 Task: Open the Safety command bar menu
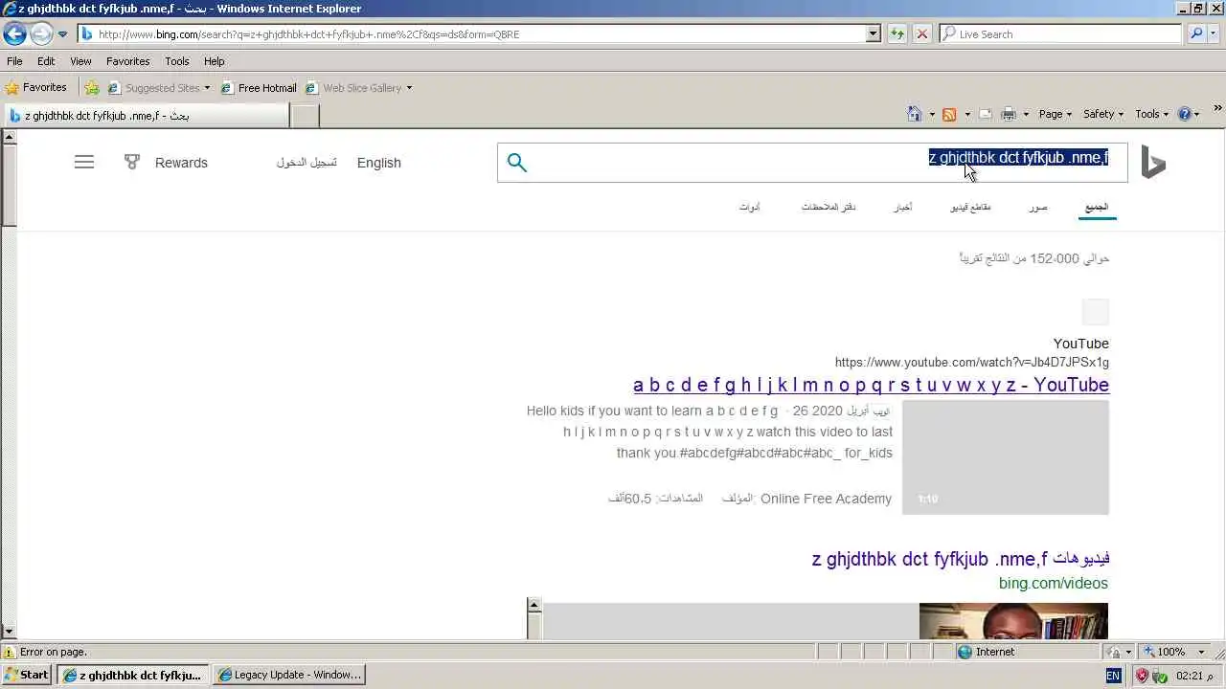point(1103,114)
